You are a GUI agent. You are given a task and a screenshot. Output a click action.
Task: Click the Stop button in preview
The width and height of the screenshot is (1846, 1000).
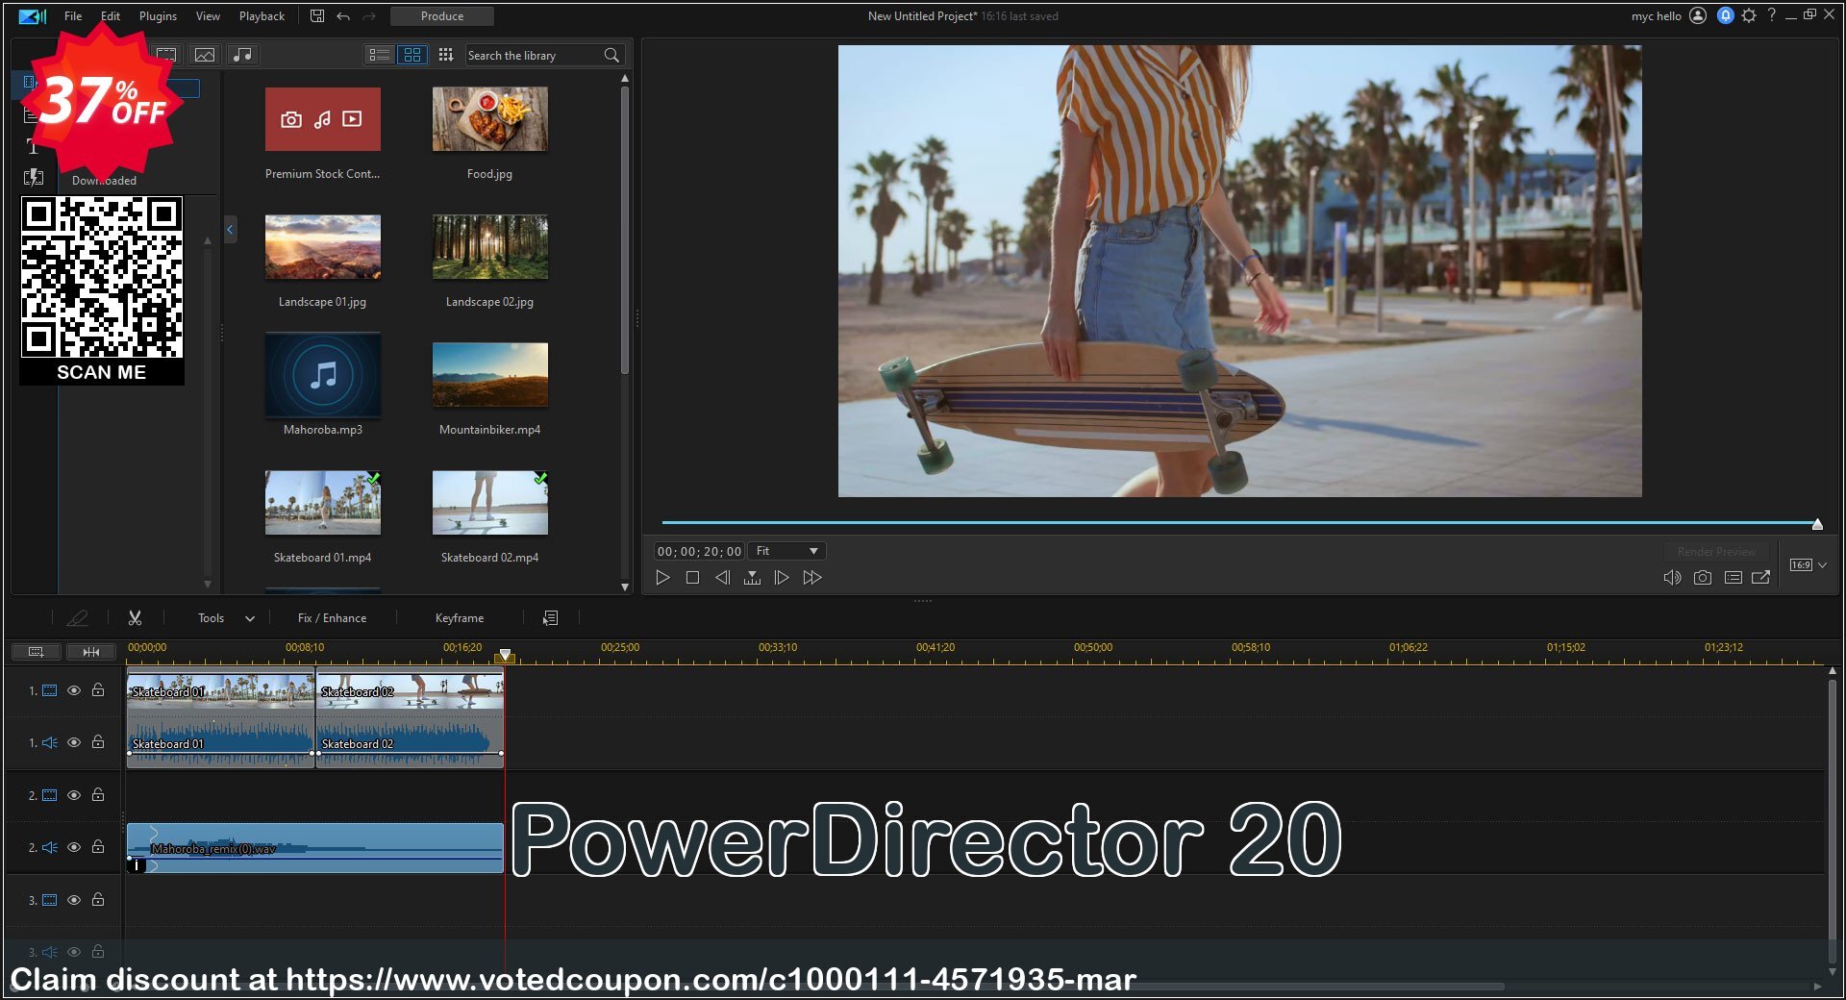point(692,578)
